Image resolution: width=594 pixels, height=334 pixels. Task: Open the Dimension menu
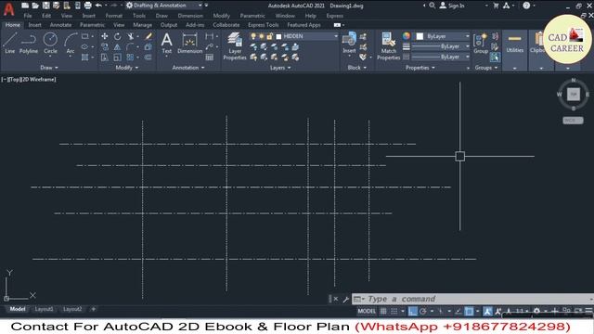(x=190, y=16)
